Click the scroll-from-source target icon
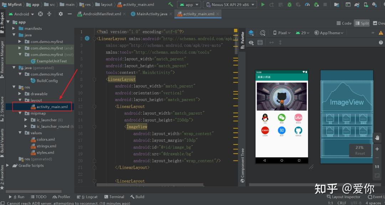This screenshot has width=385, height=205. point(40,14)
